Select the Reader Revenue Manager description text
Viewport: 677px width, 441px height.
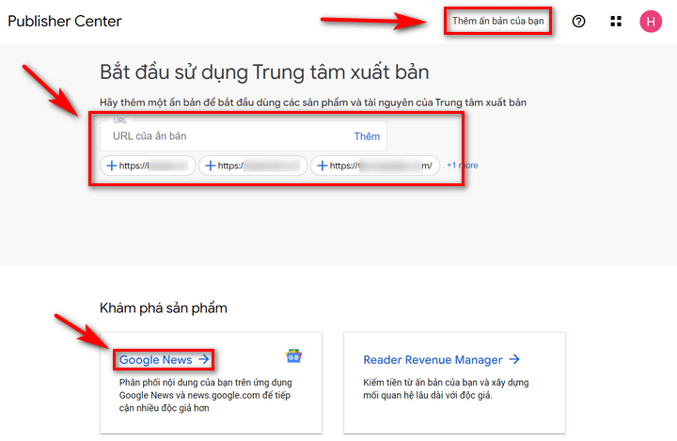tap(446, 388)
